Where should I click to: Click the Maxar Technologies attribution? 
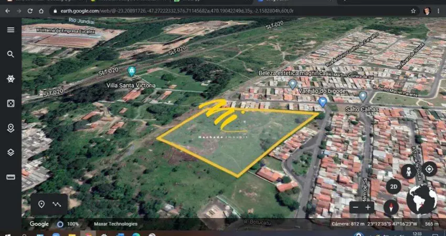116,224
